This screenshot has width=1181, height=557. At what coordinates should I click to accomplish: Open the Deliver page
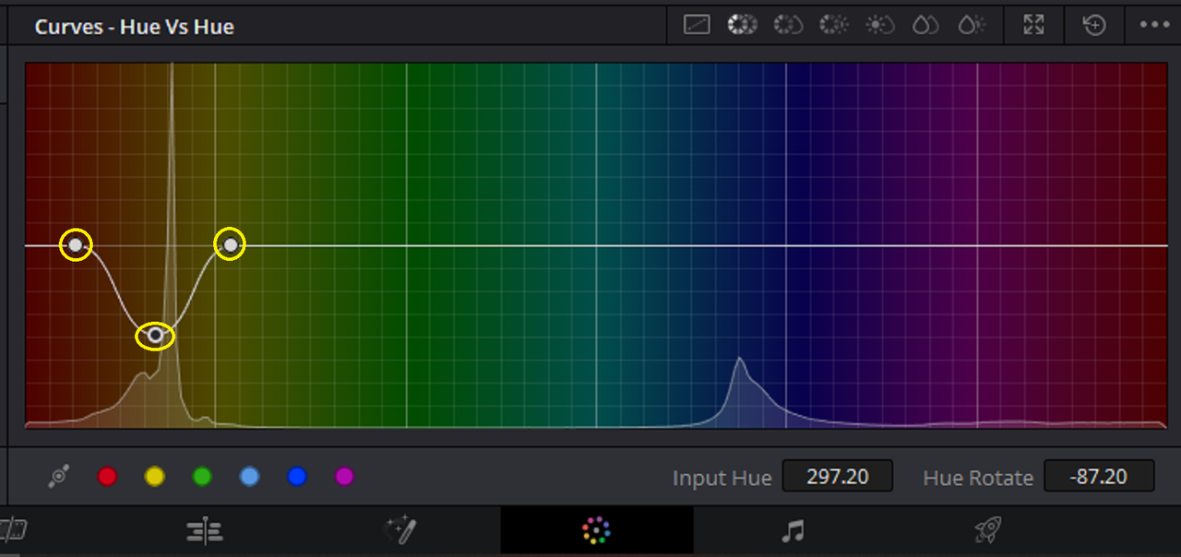988,530
